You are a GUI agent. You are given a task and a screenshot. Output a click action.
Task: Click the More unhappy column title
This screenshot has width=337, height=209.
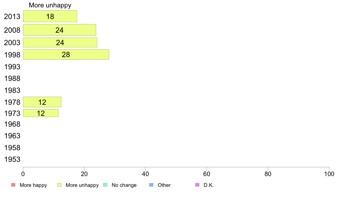click(50, 5)
